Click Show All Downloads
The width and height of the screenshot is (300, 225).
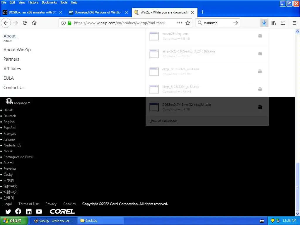pyautogui.click(x=163, y=121)
